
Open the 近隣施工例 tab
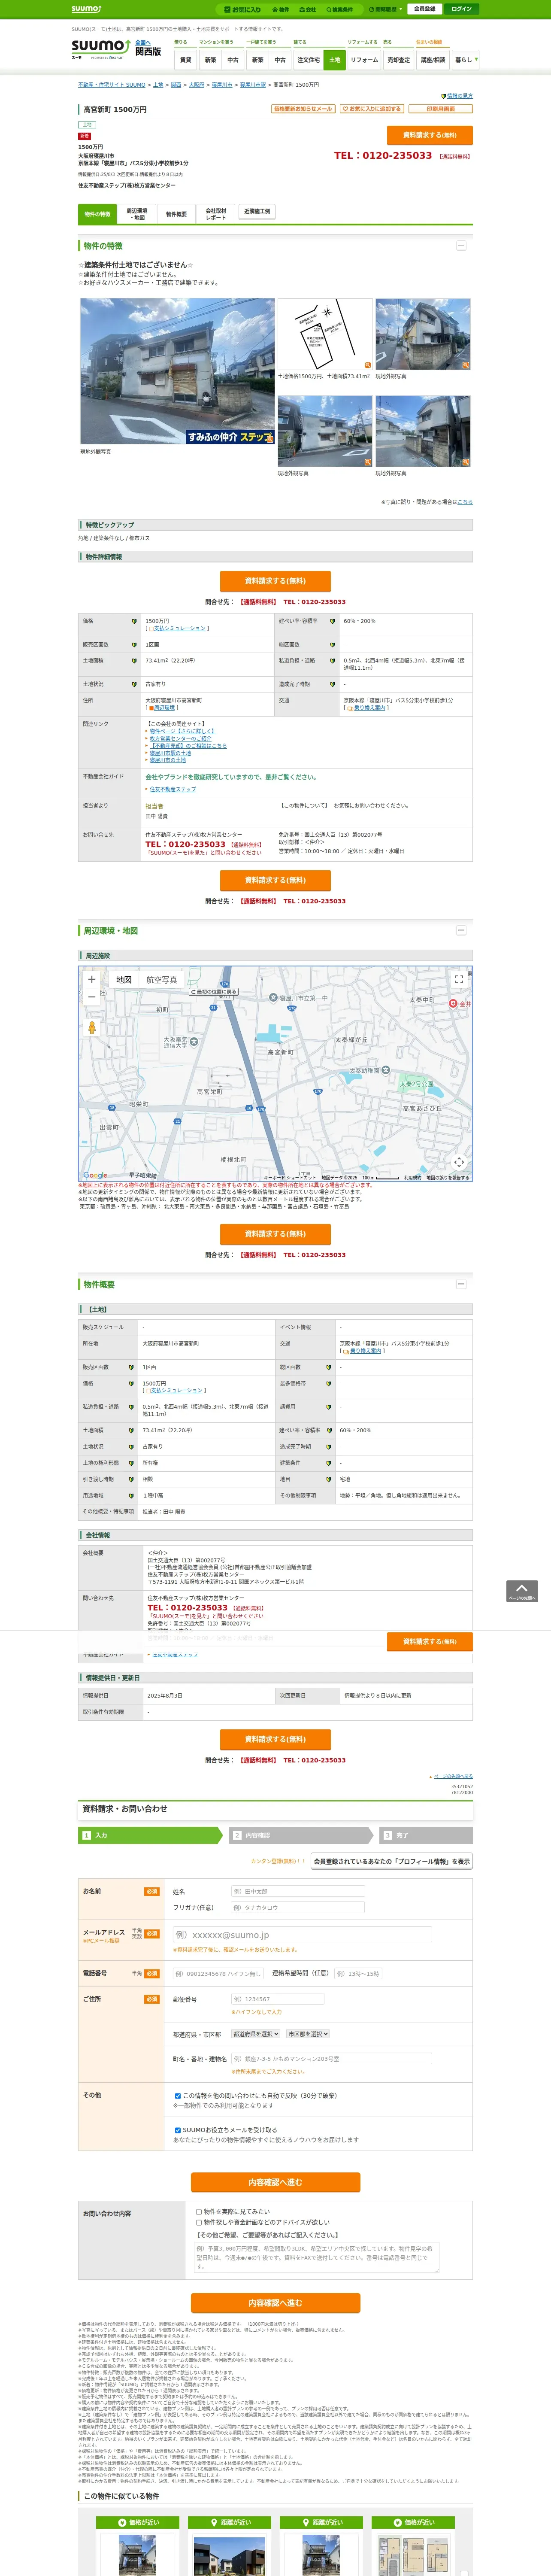257,212
